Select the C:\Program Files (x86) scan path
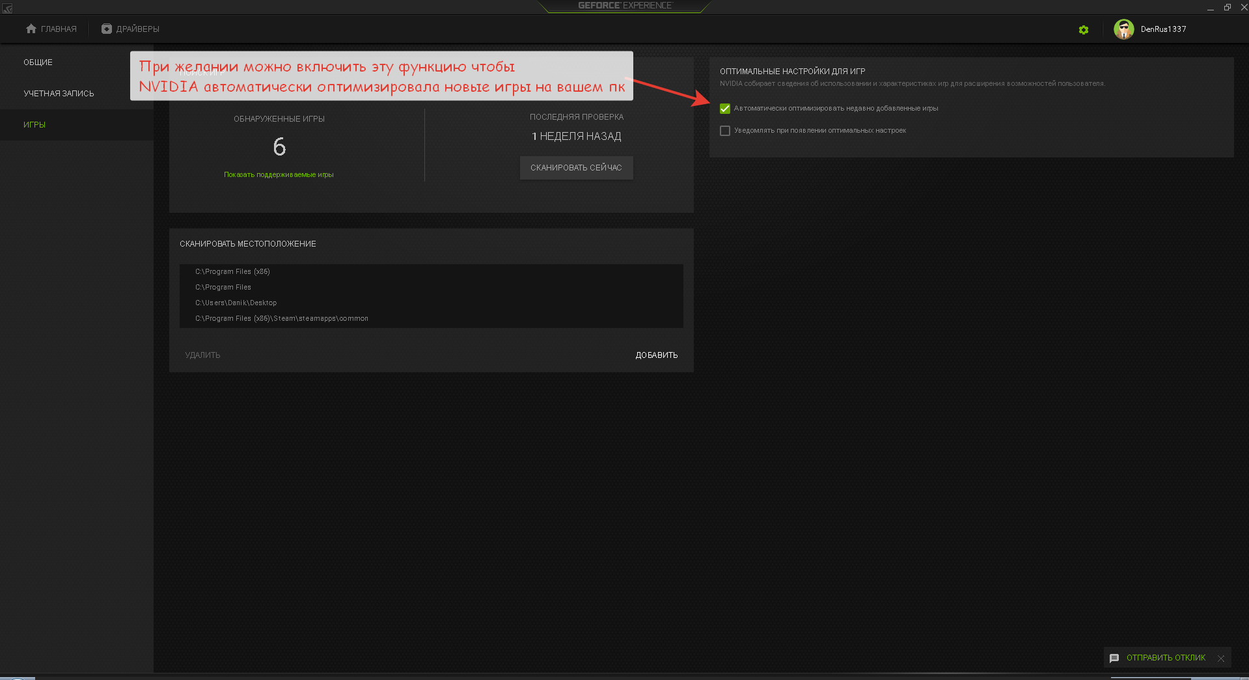This screenshot has height=680, width=1249. (x=432, y=272)
